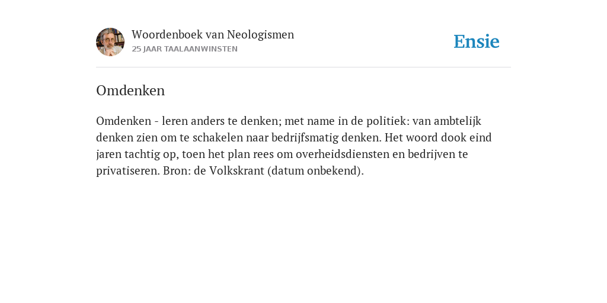Click the author avatar photo
The height and width of the screenshot is (303, 607).
[110, 42]
